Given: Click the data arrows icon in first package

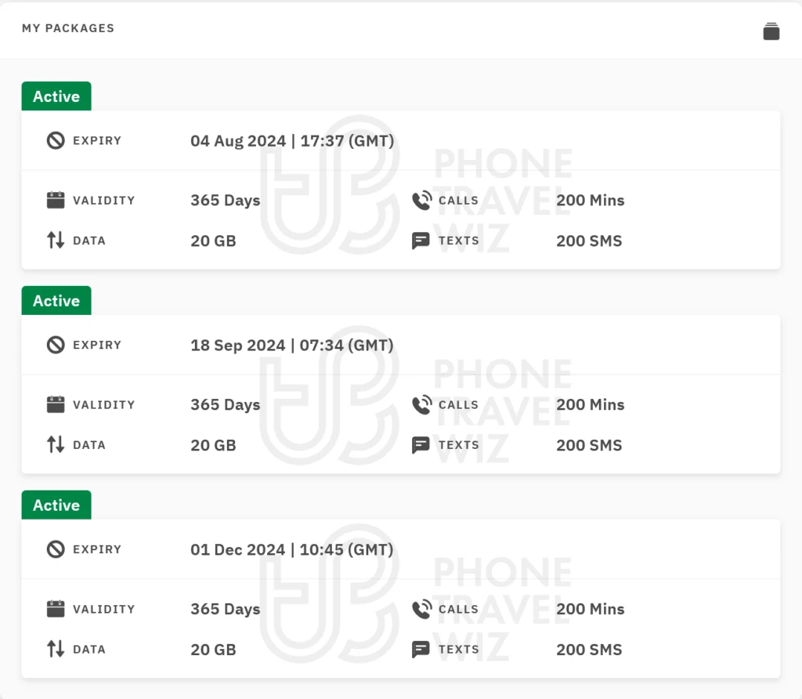Looking at the screenshot, I should (x=56, y=240).
